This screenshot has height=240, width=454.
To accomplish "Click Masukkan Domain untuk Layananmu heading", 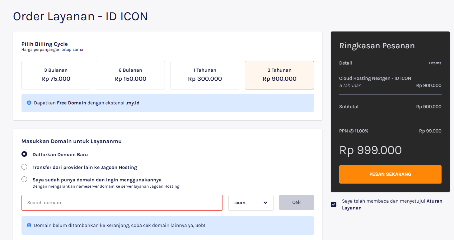I will (72, 141).
